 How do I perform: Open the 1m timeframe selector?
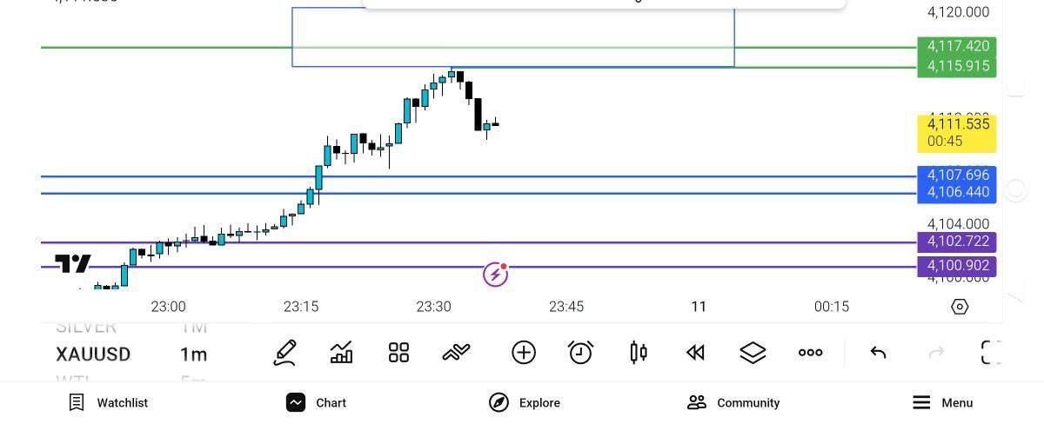click(x=193, y=354)
